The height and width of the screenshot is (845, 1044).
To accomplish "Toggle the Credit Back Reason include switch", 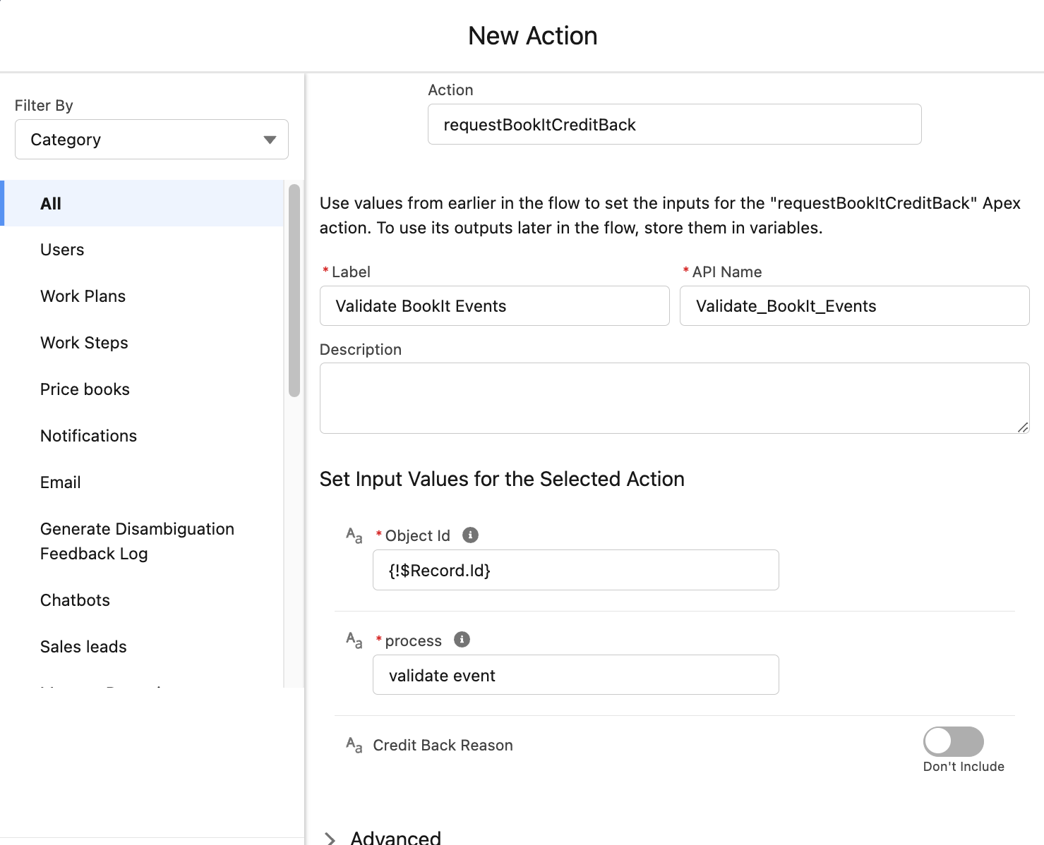I will (x=953, y=741).
